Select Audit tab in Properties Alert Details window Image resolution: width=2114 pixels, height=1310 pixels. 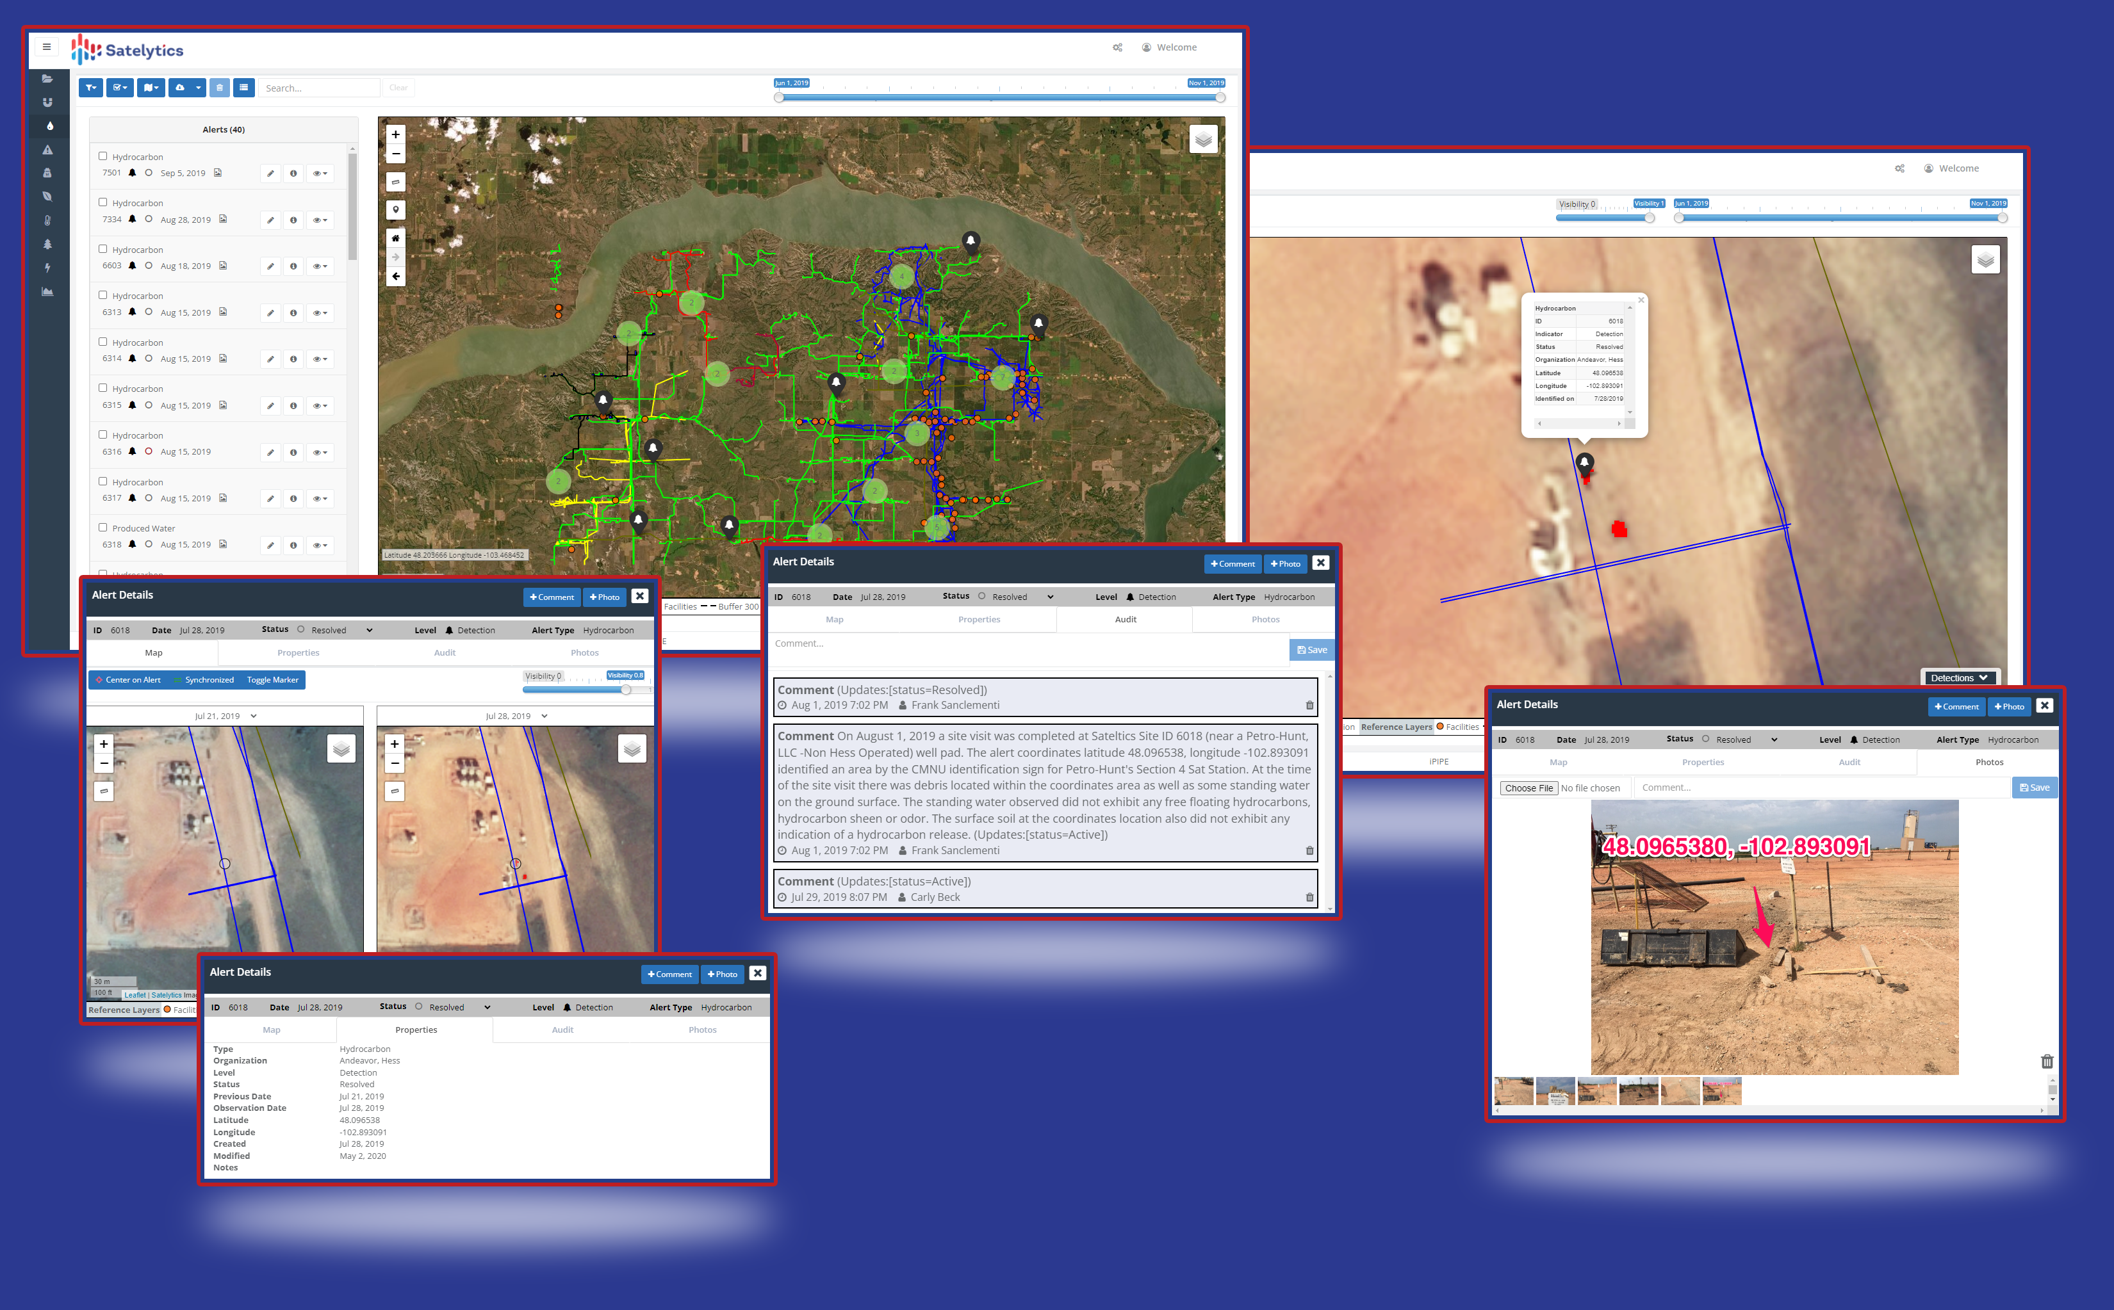coord(562,1030)
